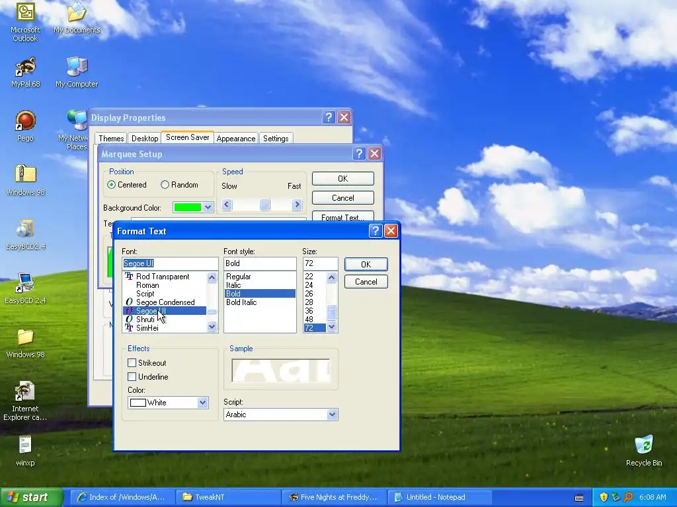
Task: Click OK in Format Text dialog
Action: click(366, 264)
